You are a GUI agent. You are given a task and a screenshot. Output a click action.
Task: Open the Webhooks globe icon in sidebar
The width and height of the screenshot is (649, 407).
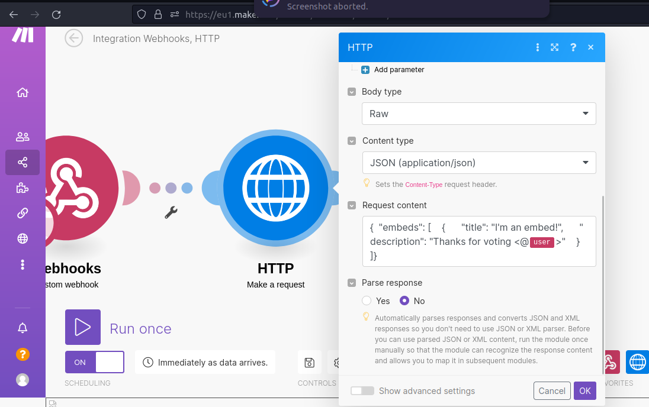pyautogui.click(x=23, y=238)
